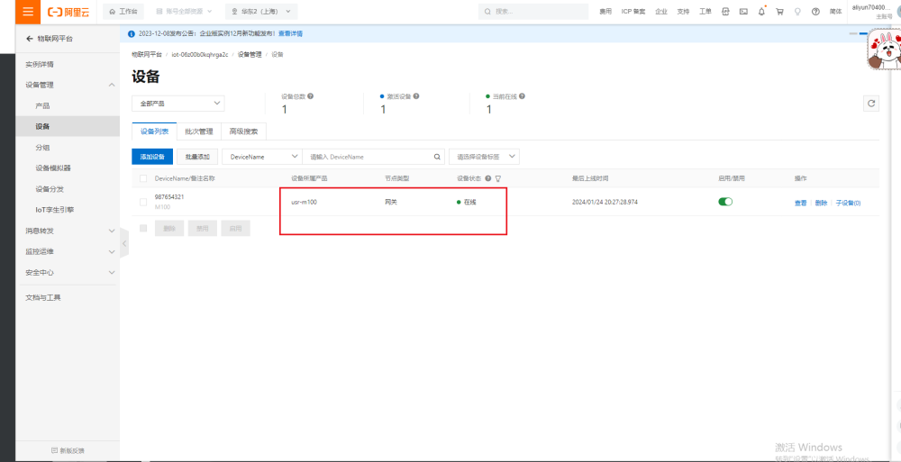Screen dimensions: 901x462
Task: Switch to the 高级搜索 tab
Action: click(x=243, y=131)
